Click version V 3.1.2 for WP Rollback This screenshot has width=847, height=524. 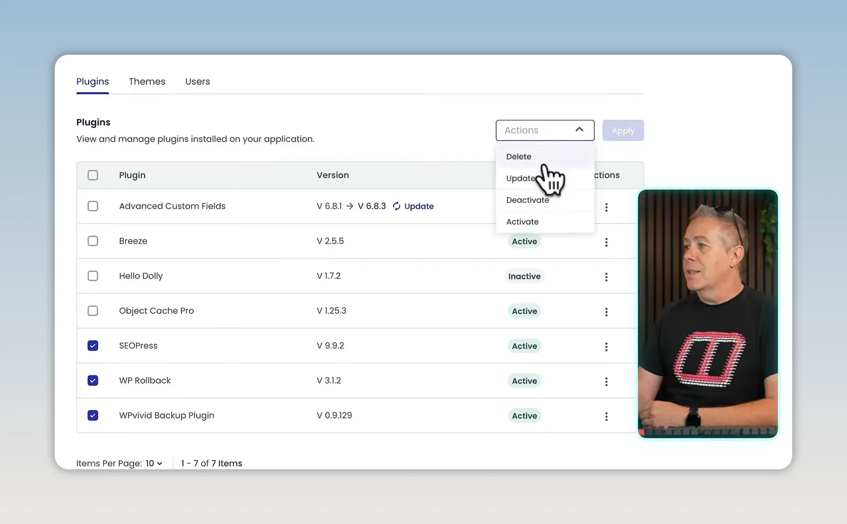[x=328, y=381]
